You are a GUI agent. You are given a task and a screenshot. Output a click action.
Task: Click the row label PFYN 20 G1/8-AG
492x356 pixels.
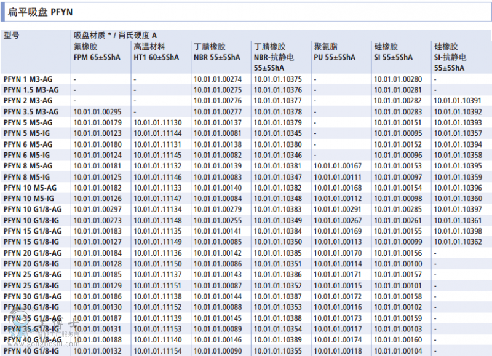pos(33,253)
